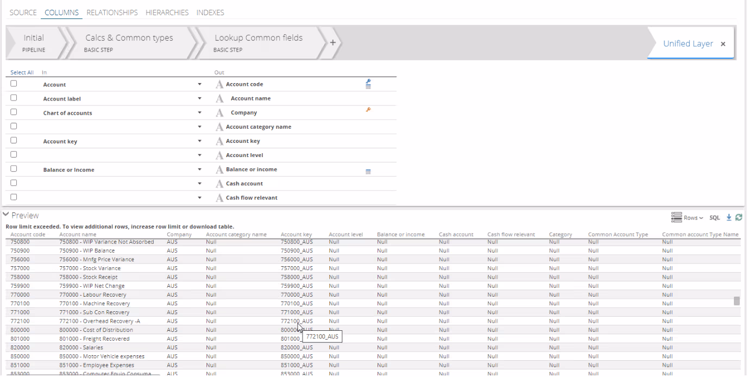Viewport: 748px width, 377px height.
Task: Download the preview table
Action: point(729,217)
